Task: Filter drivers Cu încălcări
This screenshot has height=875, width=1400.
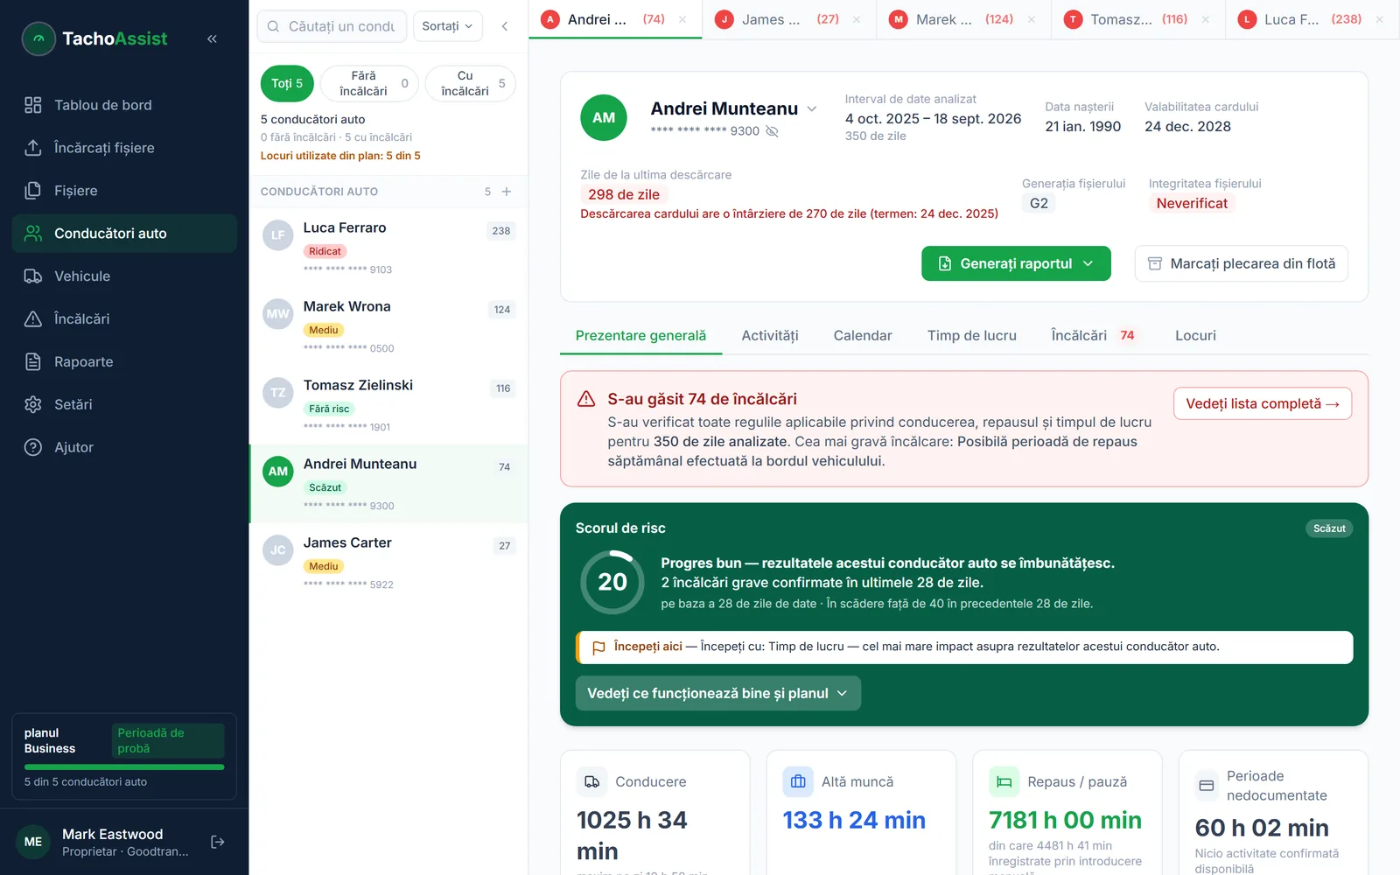Action: [471, 84]
